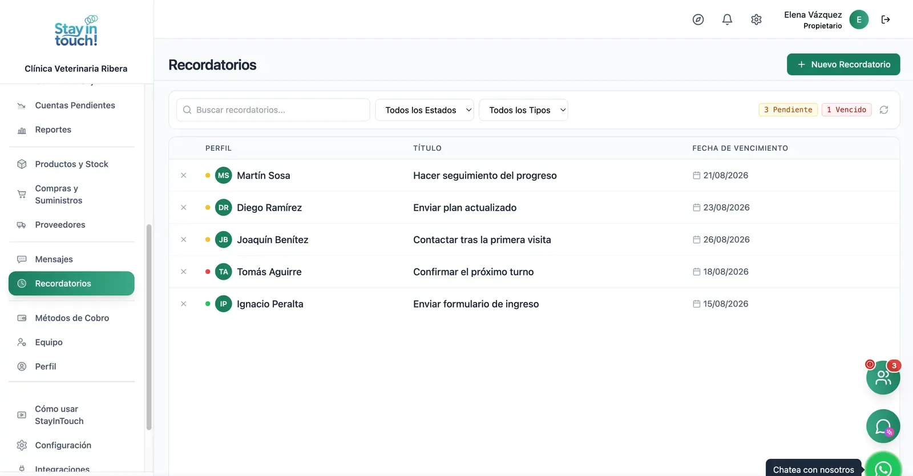Go to Cuentas Pendientes
The width and height of the screenshot is (913, 476).
(x=71, y=106)
